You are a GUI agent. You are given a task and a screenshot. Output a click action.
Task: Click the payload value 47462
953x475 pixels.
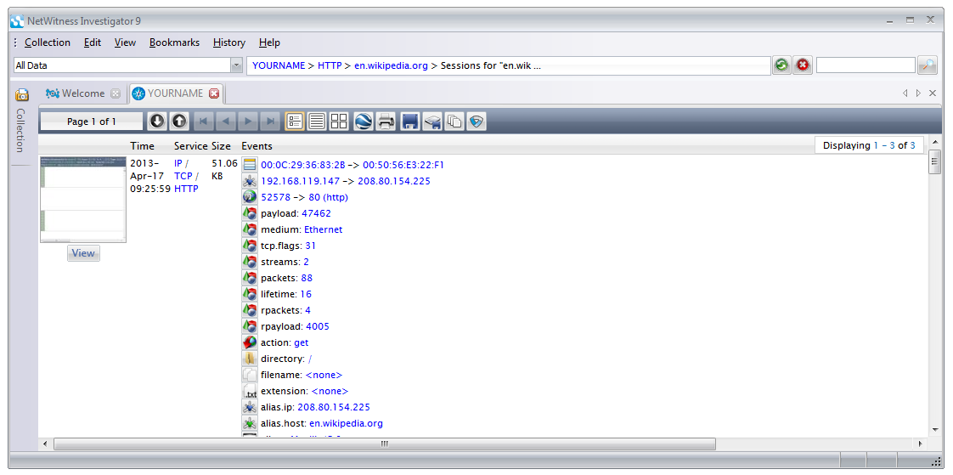click(x=316, y=213)
